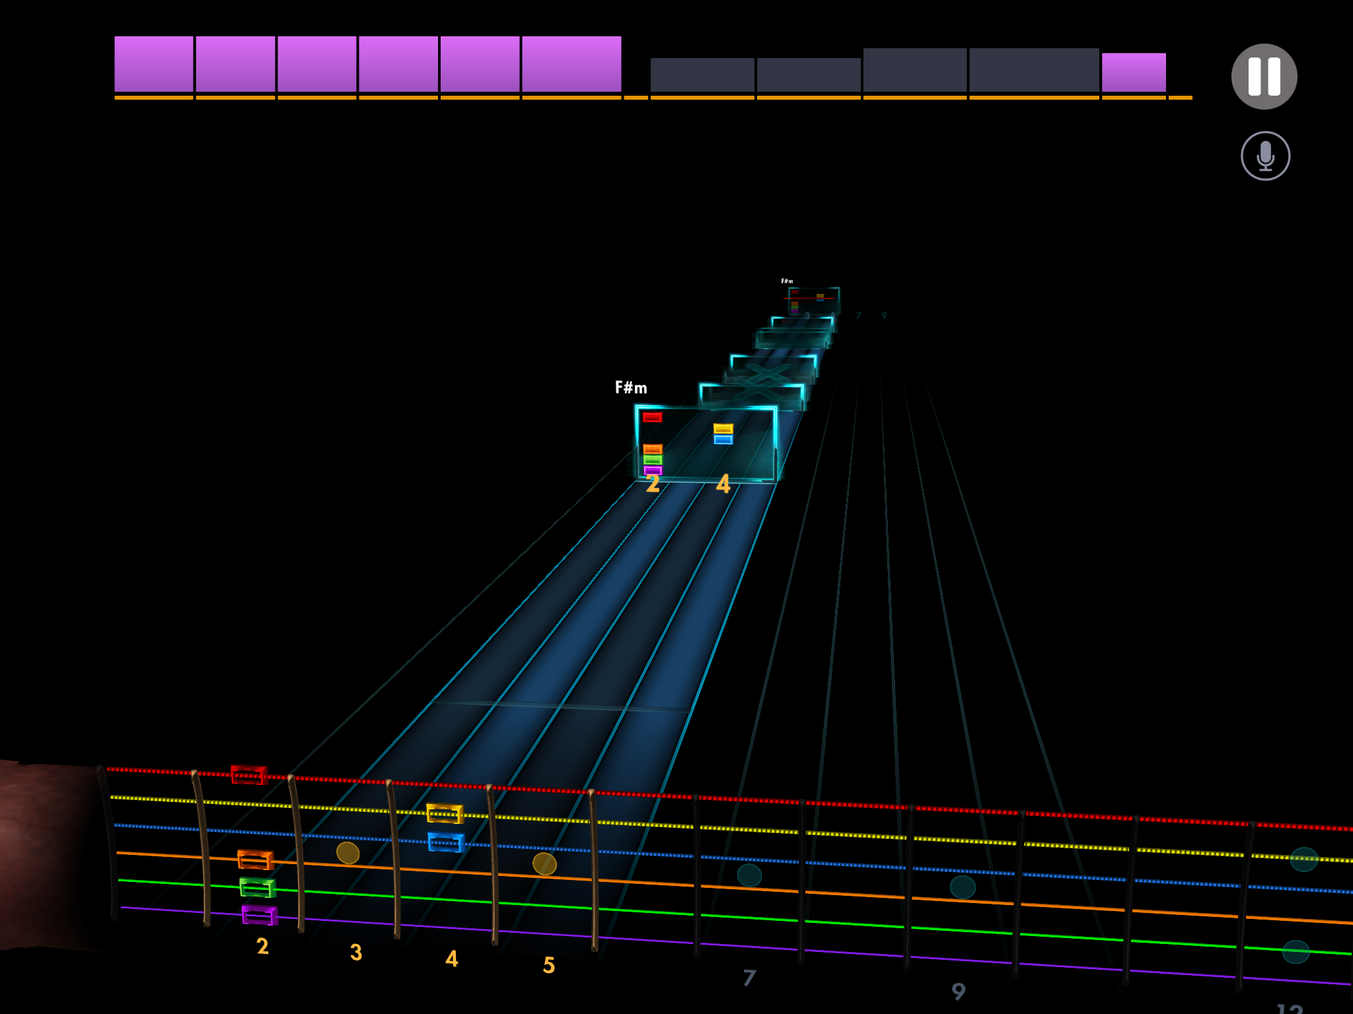Hit the green note gem at fret 2
The width and height of the screenshot is (1353, 1014).
coord(257,887)
